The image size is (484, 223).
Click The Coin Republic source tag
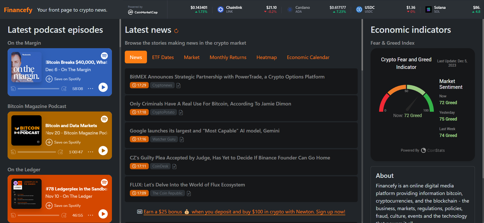[x=167, y=193]
